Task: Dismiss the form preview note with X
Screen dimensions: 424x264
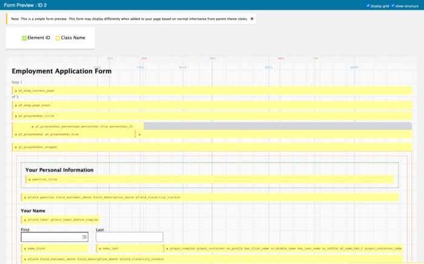Action: click(252, 19)
